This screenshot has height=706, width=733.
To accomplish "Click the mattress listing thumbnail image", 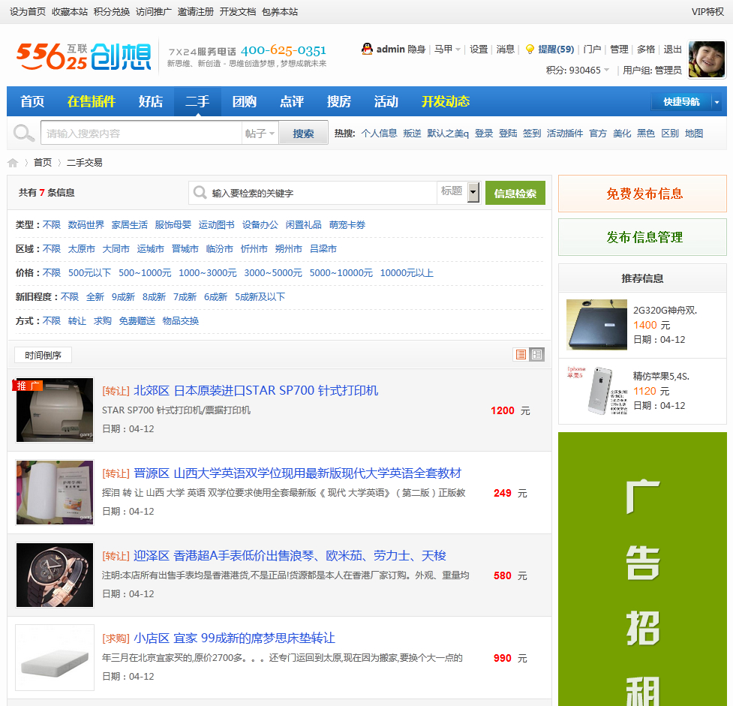I will tap(54, 658).
